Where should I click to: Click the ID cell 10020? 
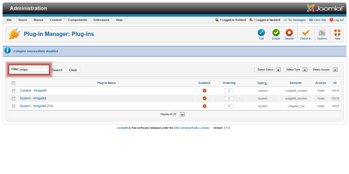pos(335,106)
